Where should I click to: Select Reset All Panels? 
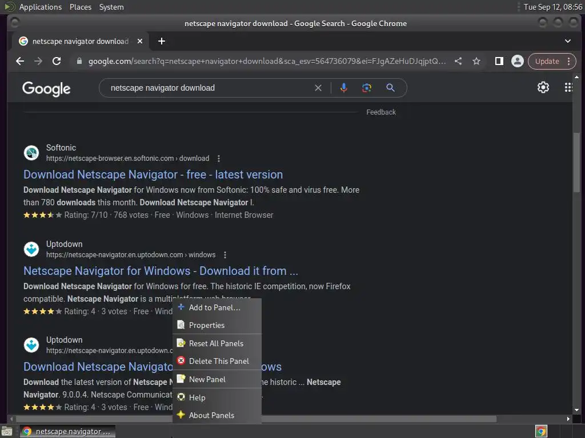click(x=217, y=343)
